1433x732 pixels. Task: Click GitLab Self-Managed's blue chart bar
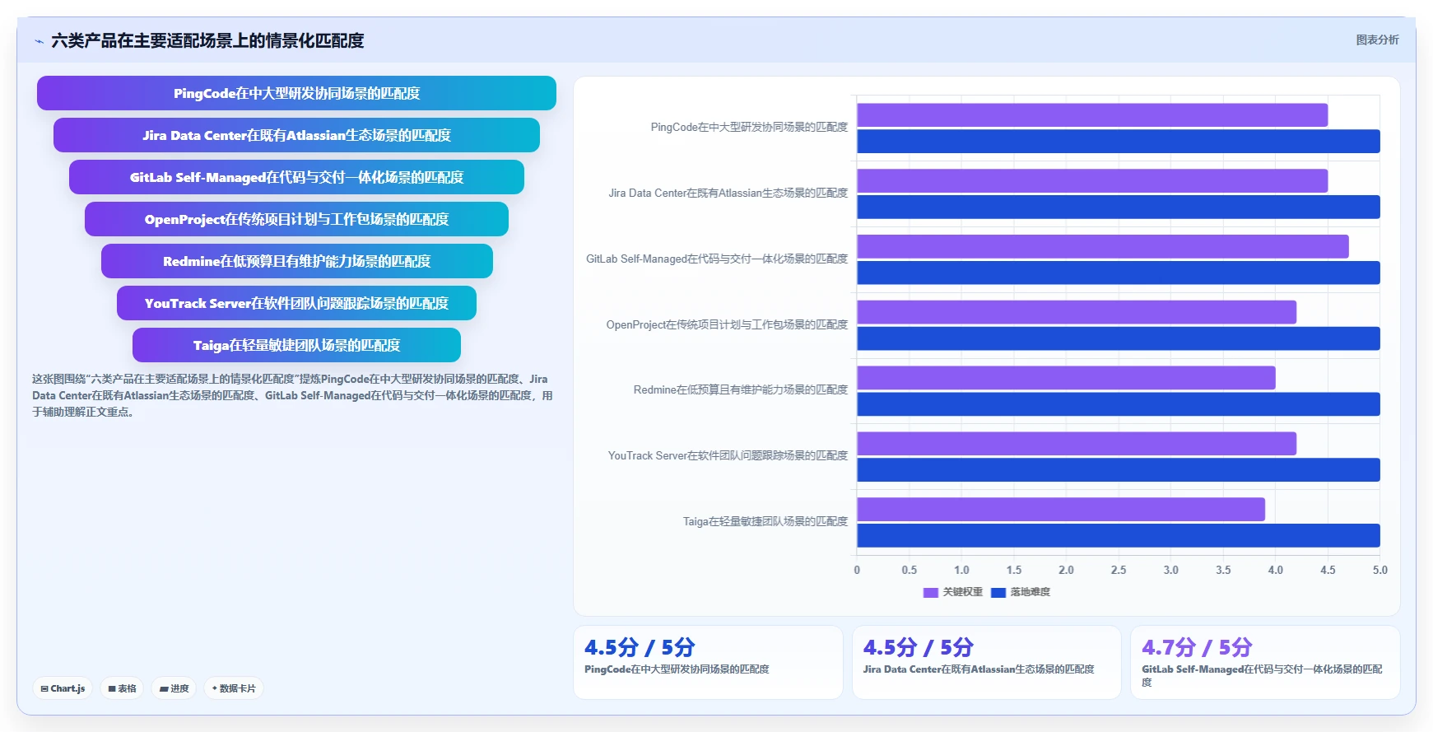(x=1119, y=273)
